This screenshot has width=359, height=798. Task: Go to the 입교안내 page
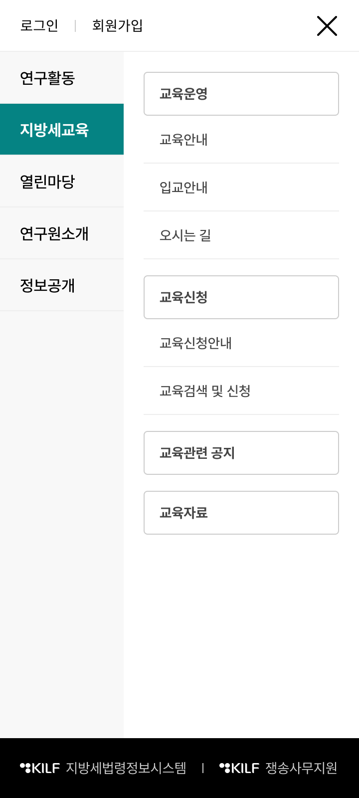(x=183, y=188)
